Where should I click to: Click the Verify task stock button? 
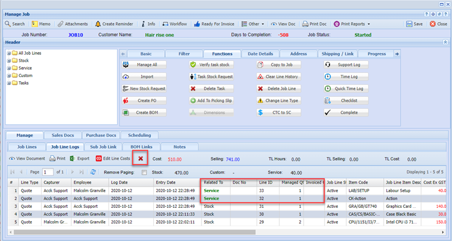tap(212, 64)
